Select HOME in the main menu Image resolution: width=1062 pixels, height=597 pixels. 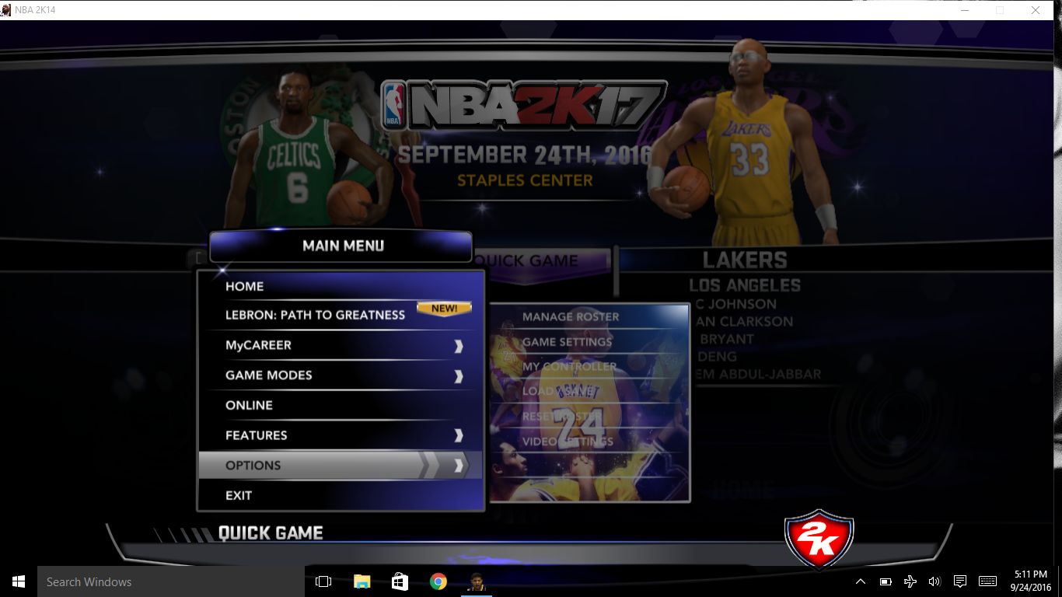(245, 286)
